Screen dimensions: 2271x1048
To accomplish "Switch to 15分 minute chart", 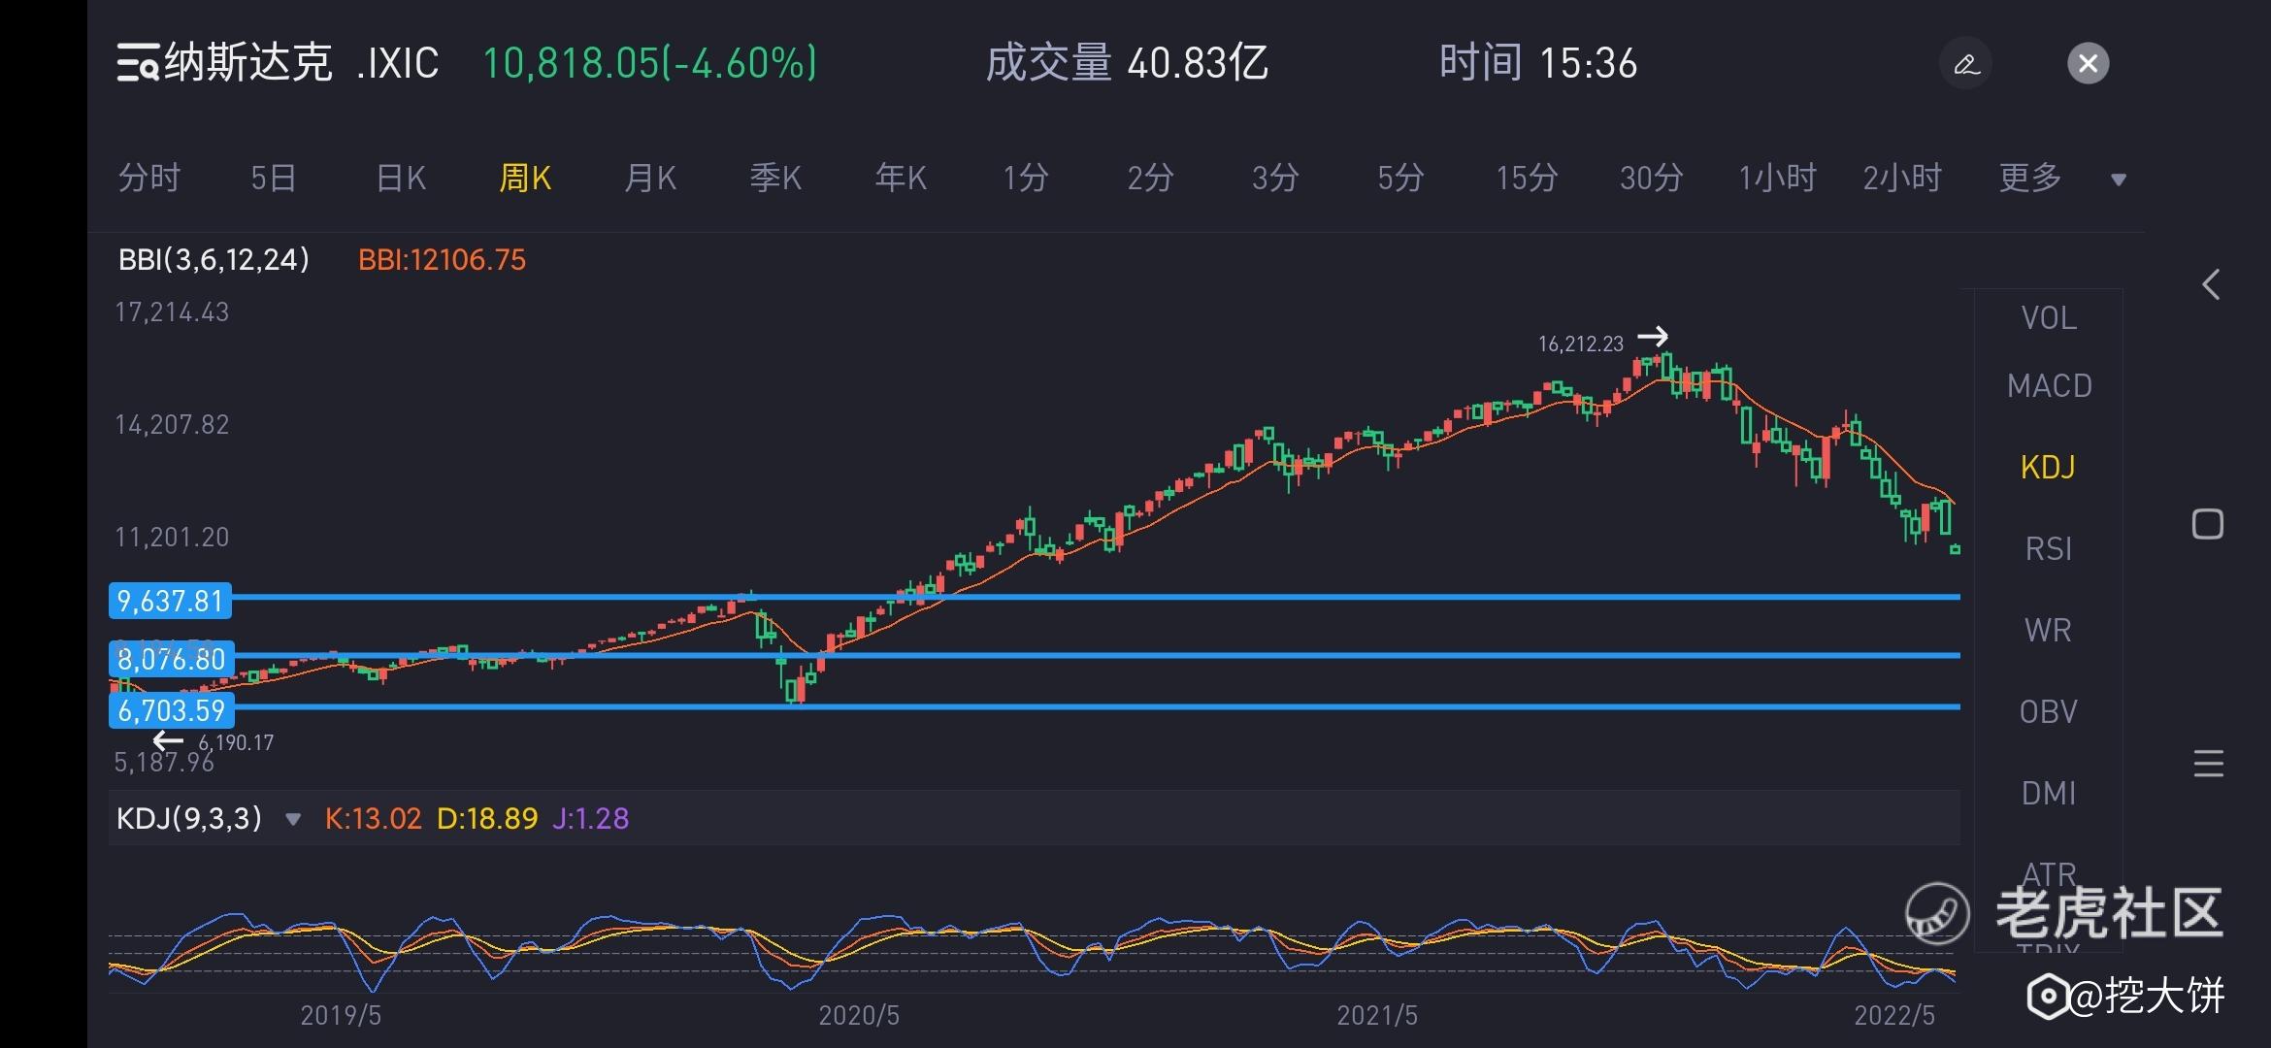I will pos(1526,179).
